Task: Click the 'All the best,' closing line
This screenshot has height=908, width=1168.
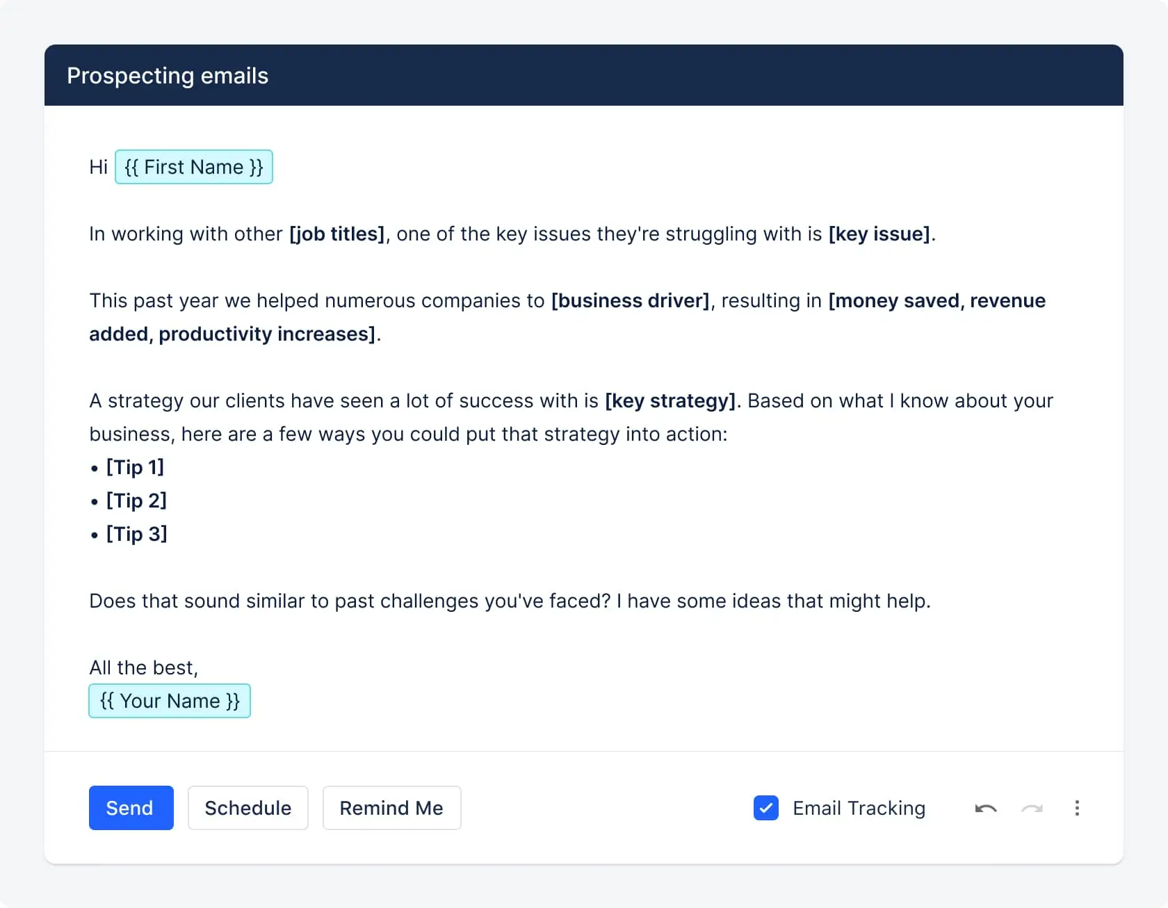Action: pyautogui.click(x=143, y=667)
